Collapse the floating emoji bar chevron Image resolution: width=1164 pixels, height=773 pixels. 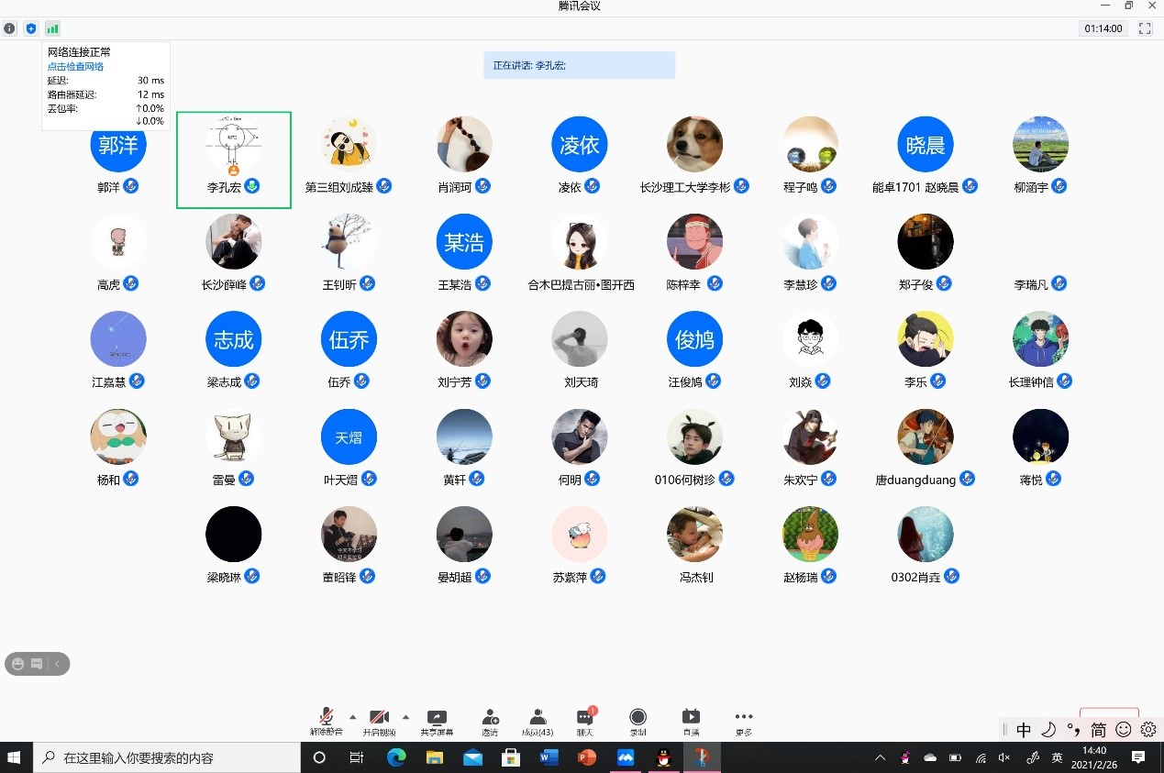tap(58, 664)
